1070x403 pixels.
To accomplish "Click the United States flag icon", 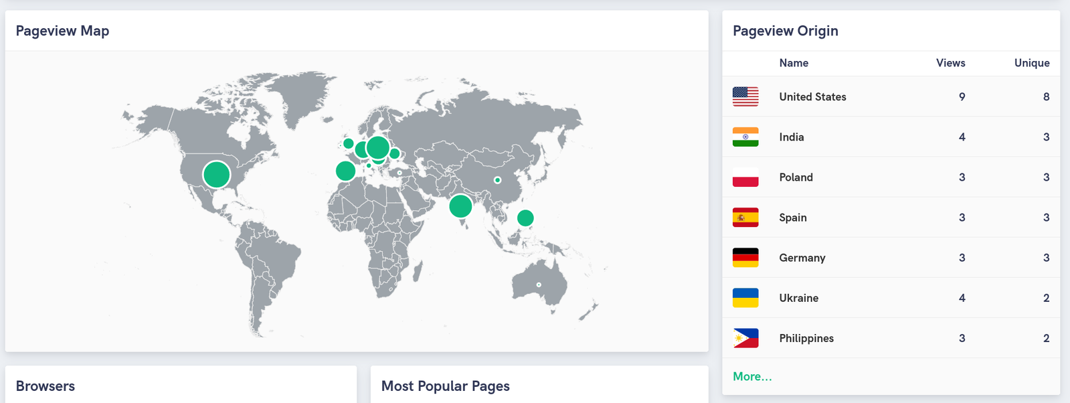I will coord(745,96).
